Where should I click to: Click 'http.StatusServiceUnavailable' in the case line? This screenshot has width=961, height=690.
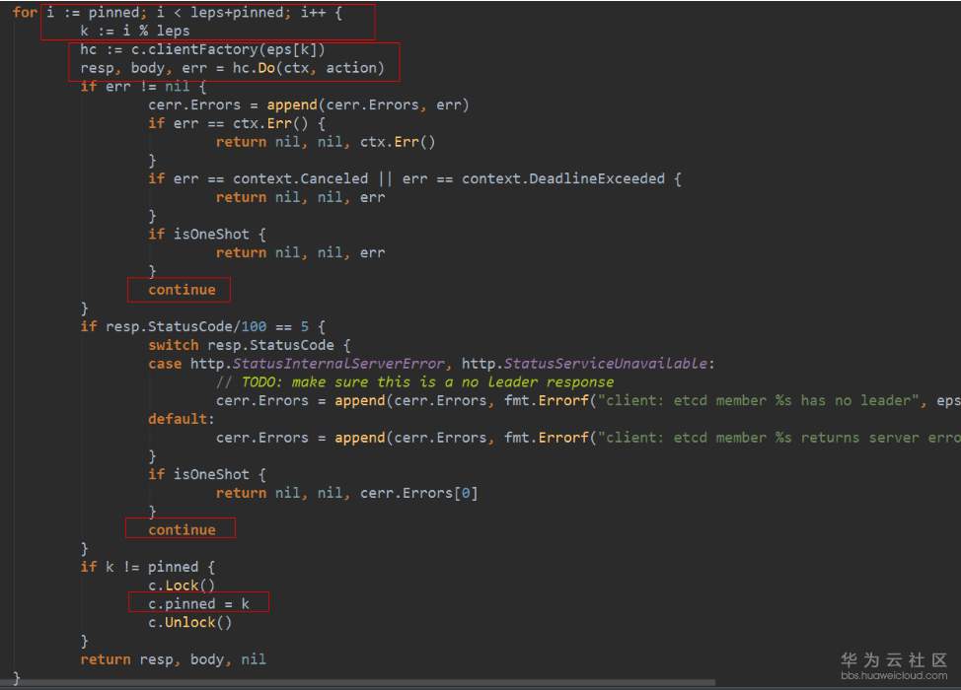point(585,364)
